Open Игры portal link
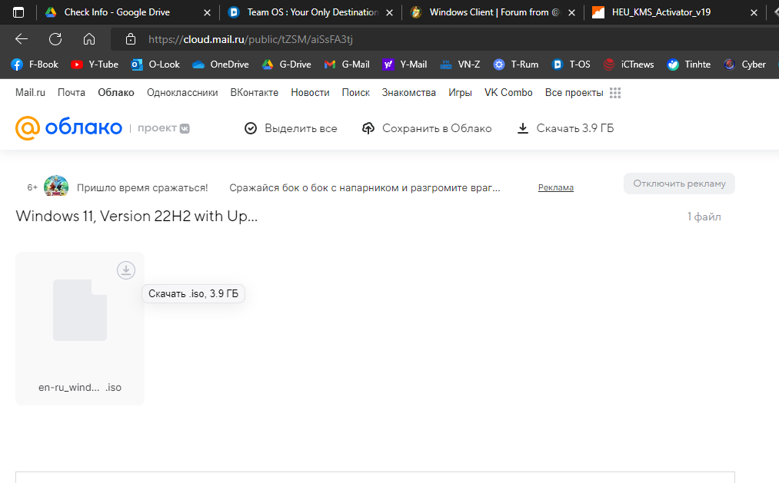 [460, 93]
